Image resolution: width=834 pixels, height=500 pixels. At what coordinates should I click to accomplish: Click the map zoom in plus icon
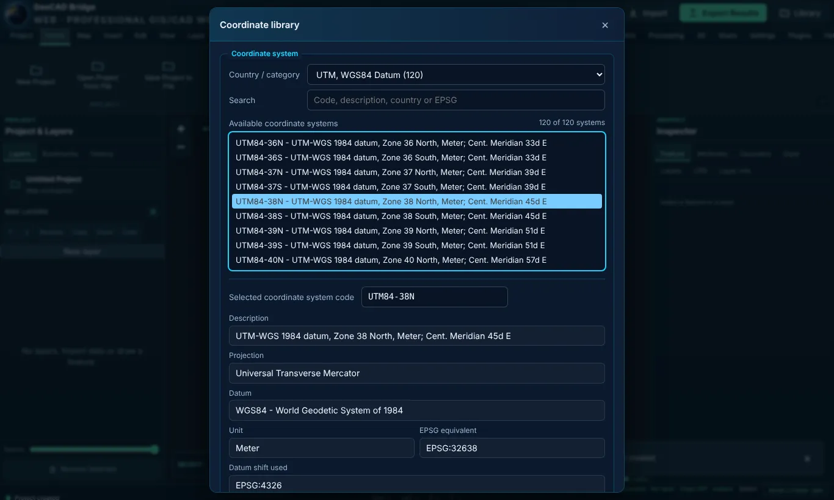(x=181, y=129)
